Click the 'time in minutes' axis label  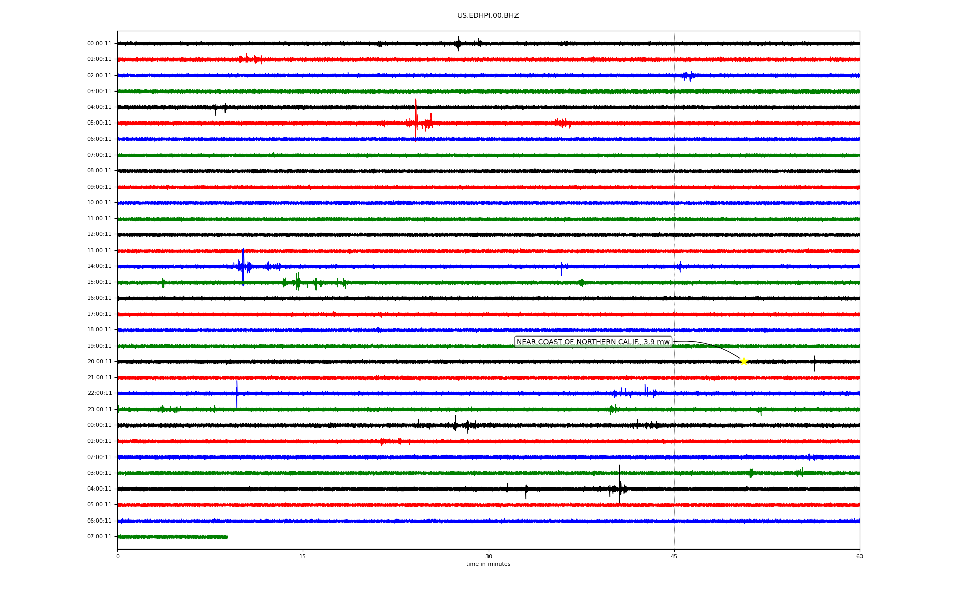point(488,564)
